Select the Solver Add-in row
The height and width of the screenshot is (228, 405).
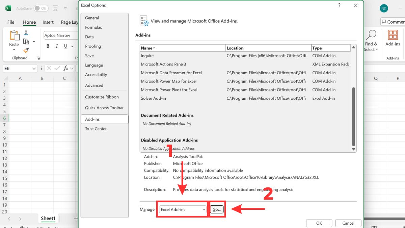[245, 98]
